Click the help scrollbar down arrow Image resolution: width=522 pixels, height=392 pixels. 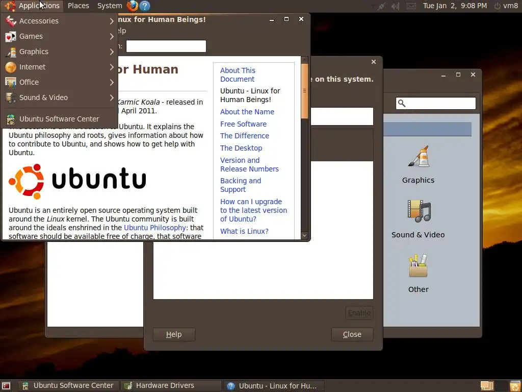point(304,235)
